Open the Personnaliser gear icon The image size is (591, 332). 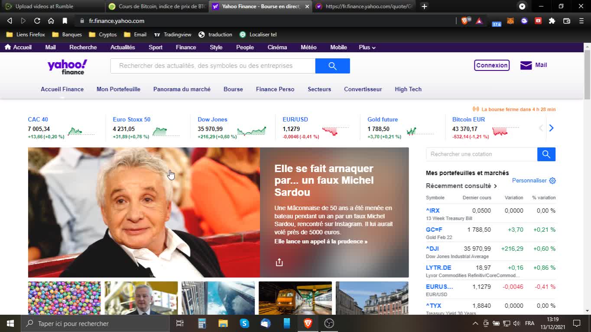pos(552,181)
